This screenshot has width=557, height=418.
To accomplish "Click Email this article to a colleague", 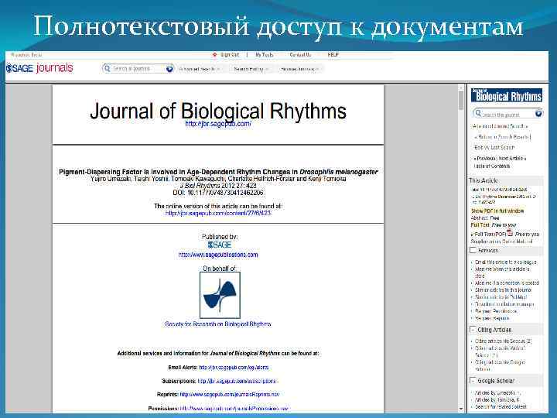I will click(506, 262).
